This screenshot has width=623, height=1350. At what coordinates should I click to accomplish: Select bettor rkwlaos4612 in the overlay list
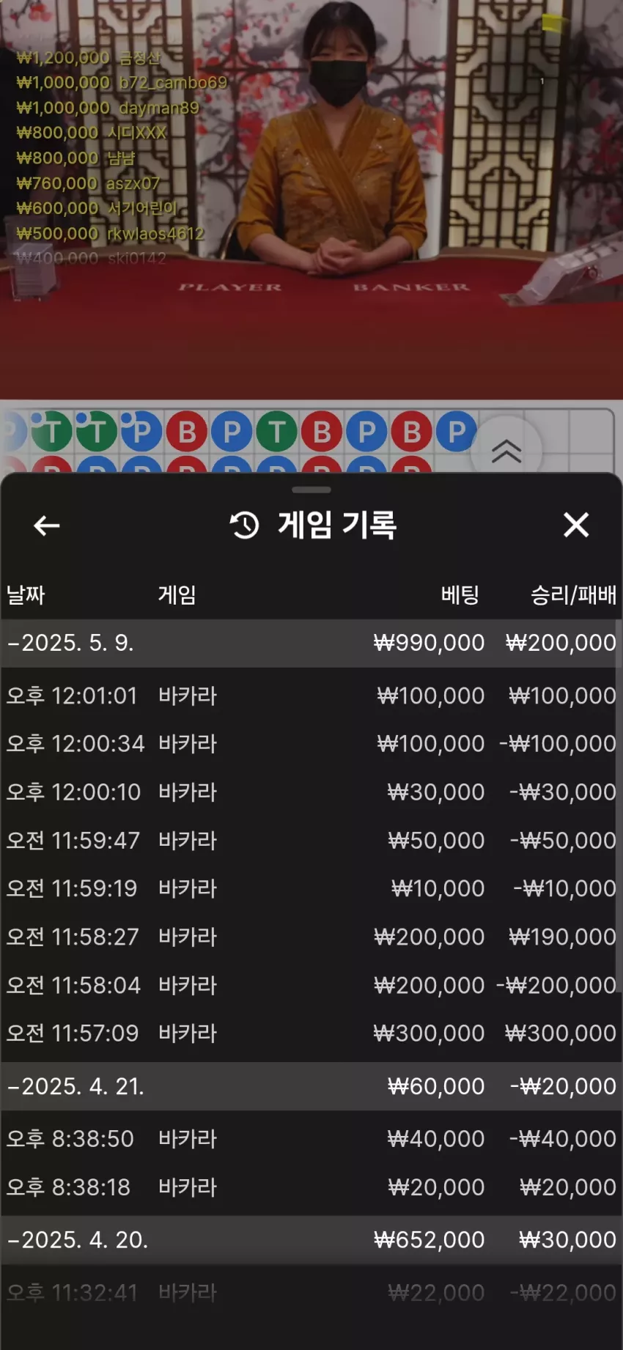tap(155, 233)
